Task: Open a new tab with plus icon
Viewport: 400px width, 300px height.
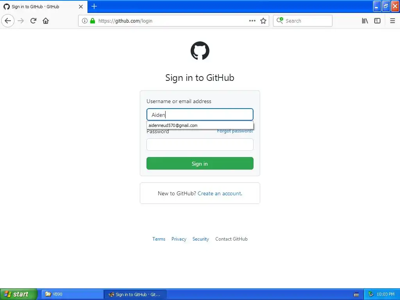Action: point(94,6)
